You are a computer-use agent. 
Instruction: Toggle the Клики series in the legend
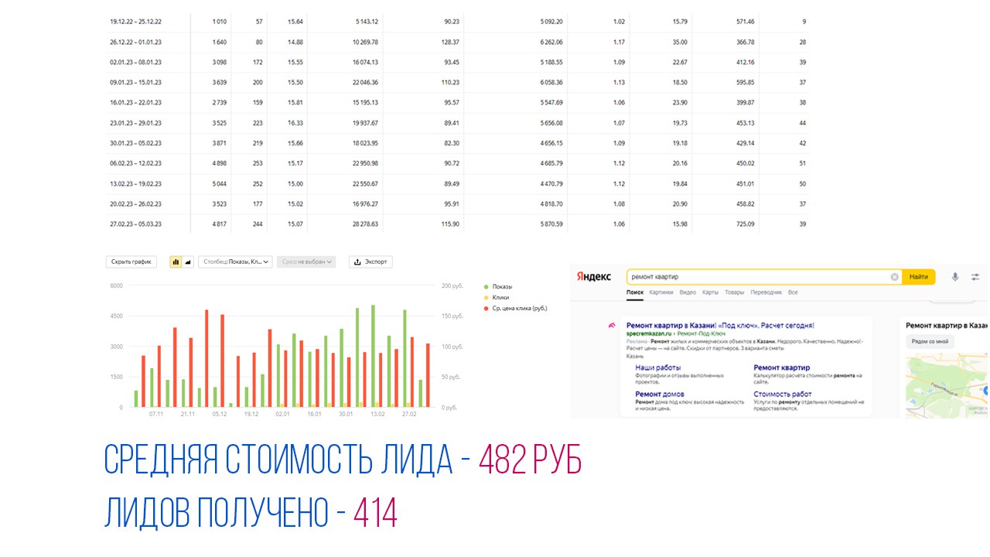tap(496, 298)
